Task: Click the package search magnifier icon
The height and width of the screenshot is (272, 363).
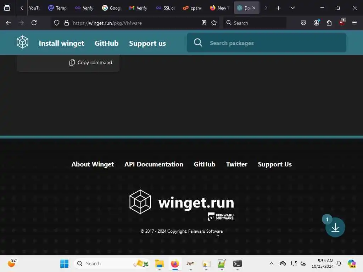Action: coord(198,43)
